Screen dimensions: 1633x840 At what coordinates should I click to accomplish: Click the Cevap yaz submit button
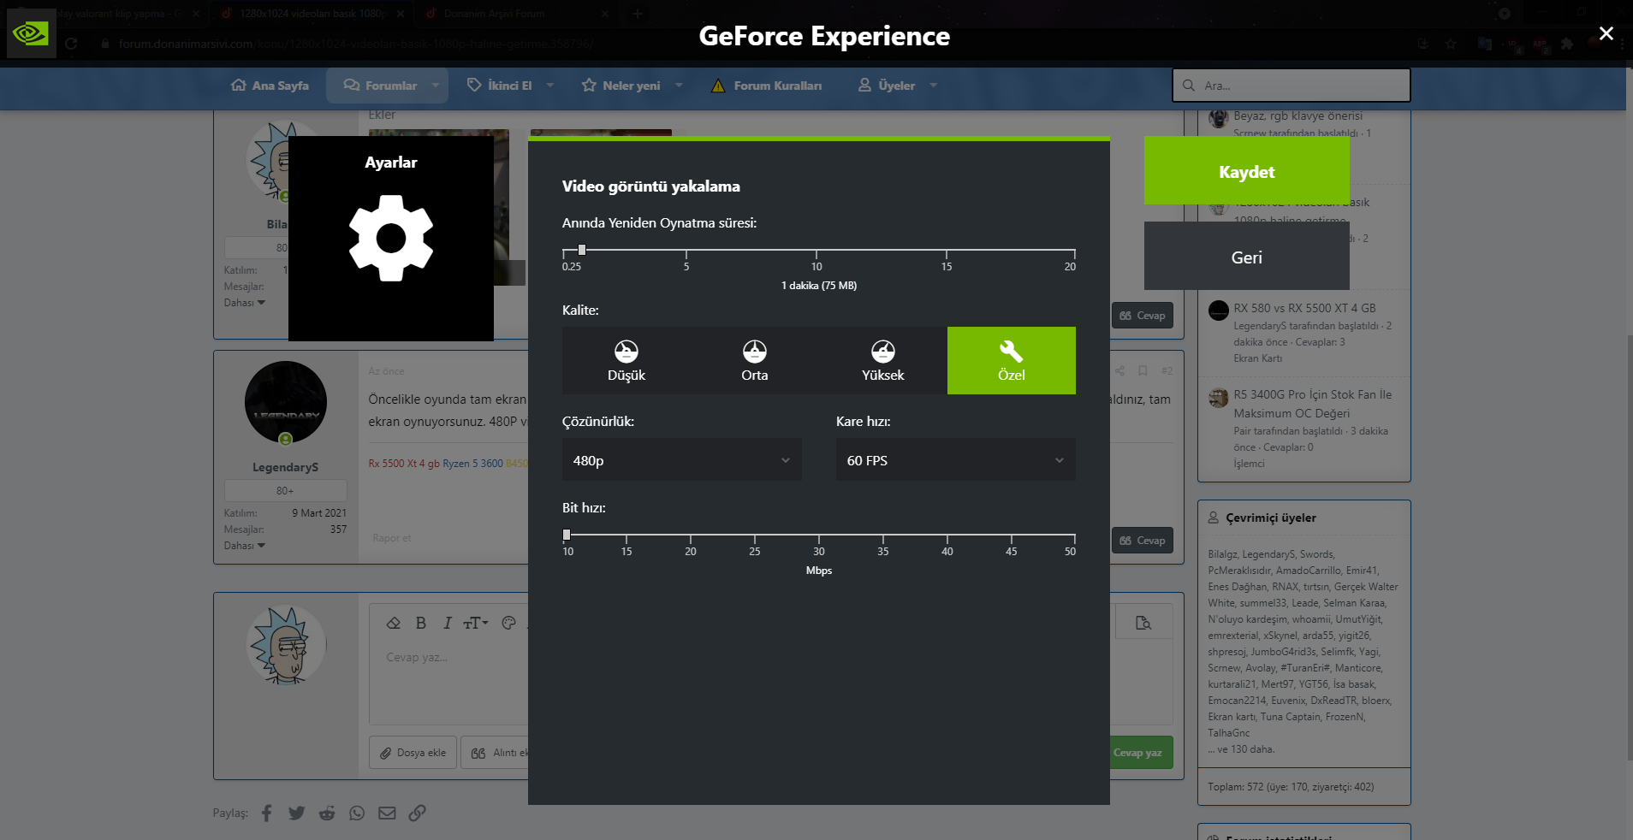1138,753
